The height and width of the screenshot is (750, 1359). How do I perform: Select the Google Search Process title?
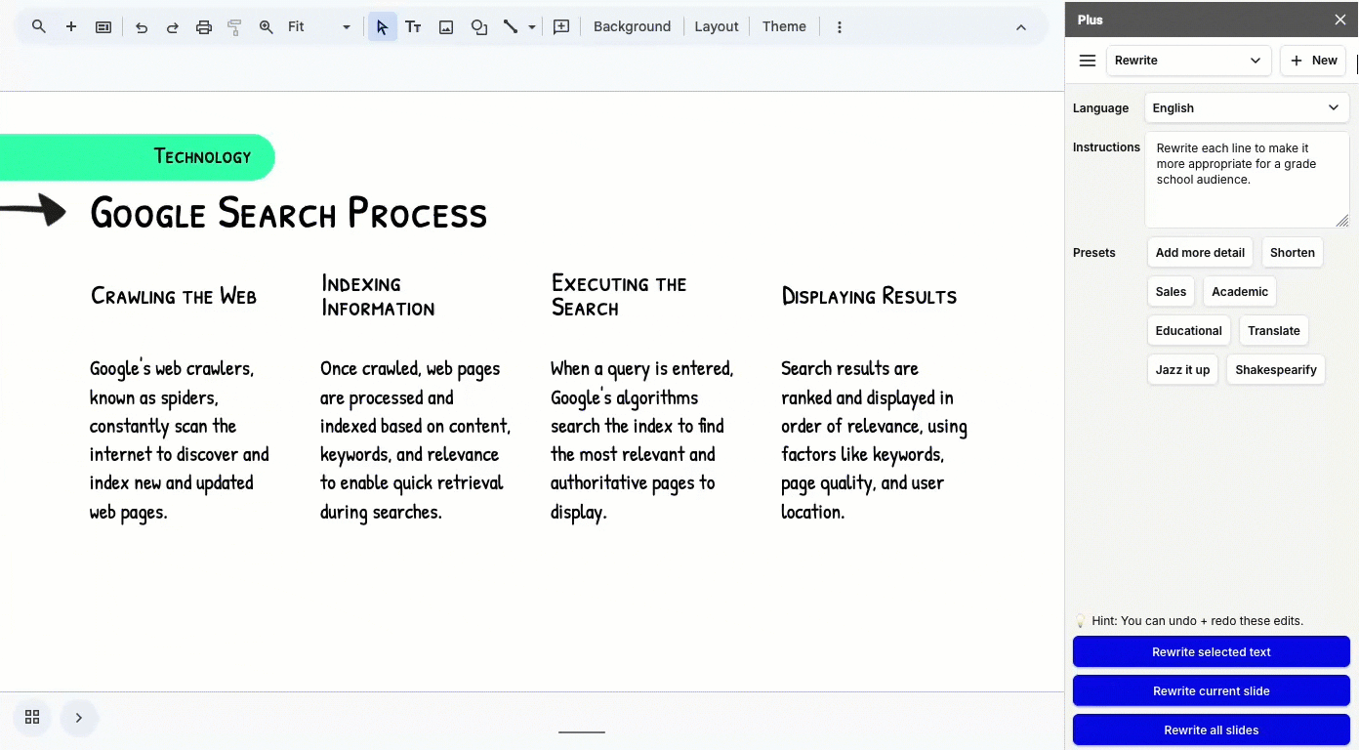click(288, 213)
